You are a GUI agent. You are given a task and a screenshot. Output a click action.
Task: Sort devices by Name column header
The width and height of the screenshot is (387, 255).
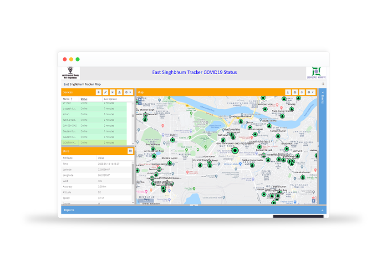(70, 99)
